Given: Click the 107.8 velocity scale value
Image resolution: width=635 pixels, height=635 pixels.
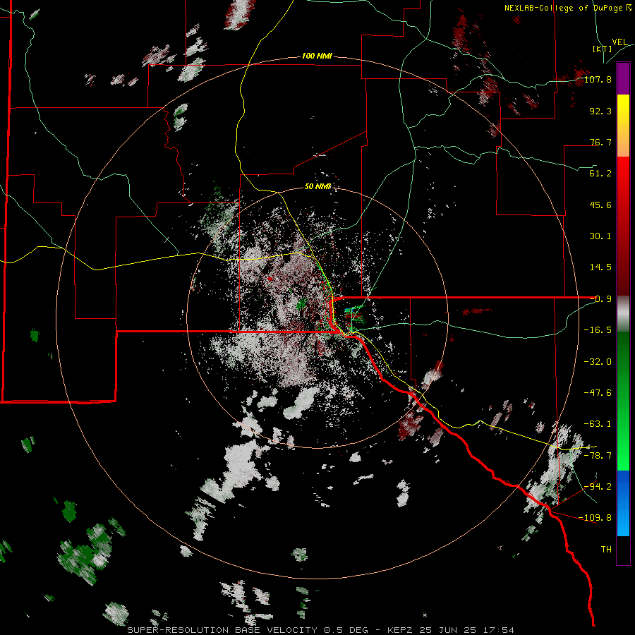Looking at the screenshot, I should (598, 79).
